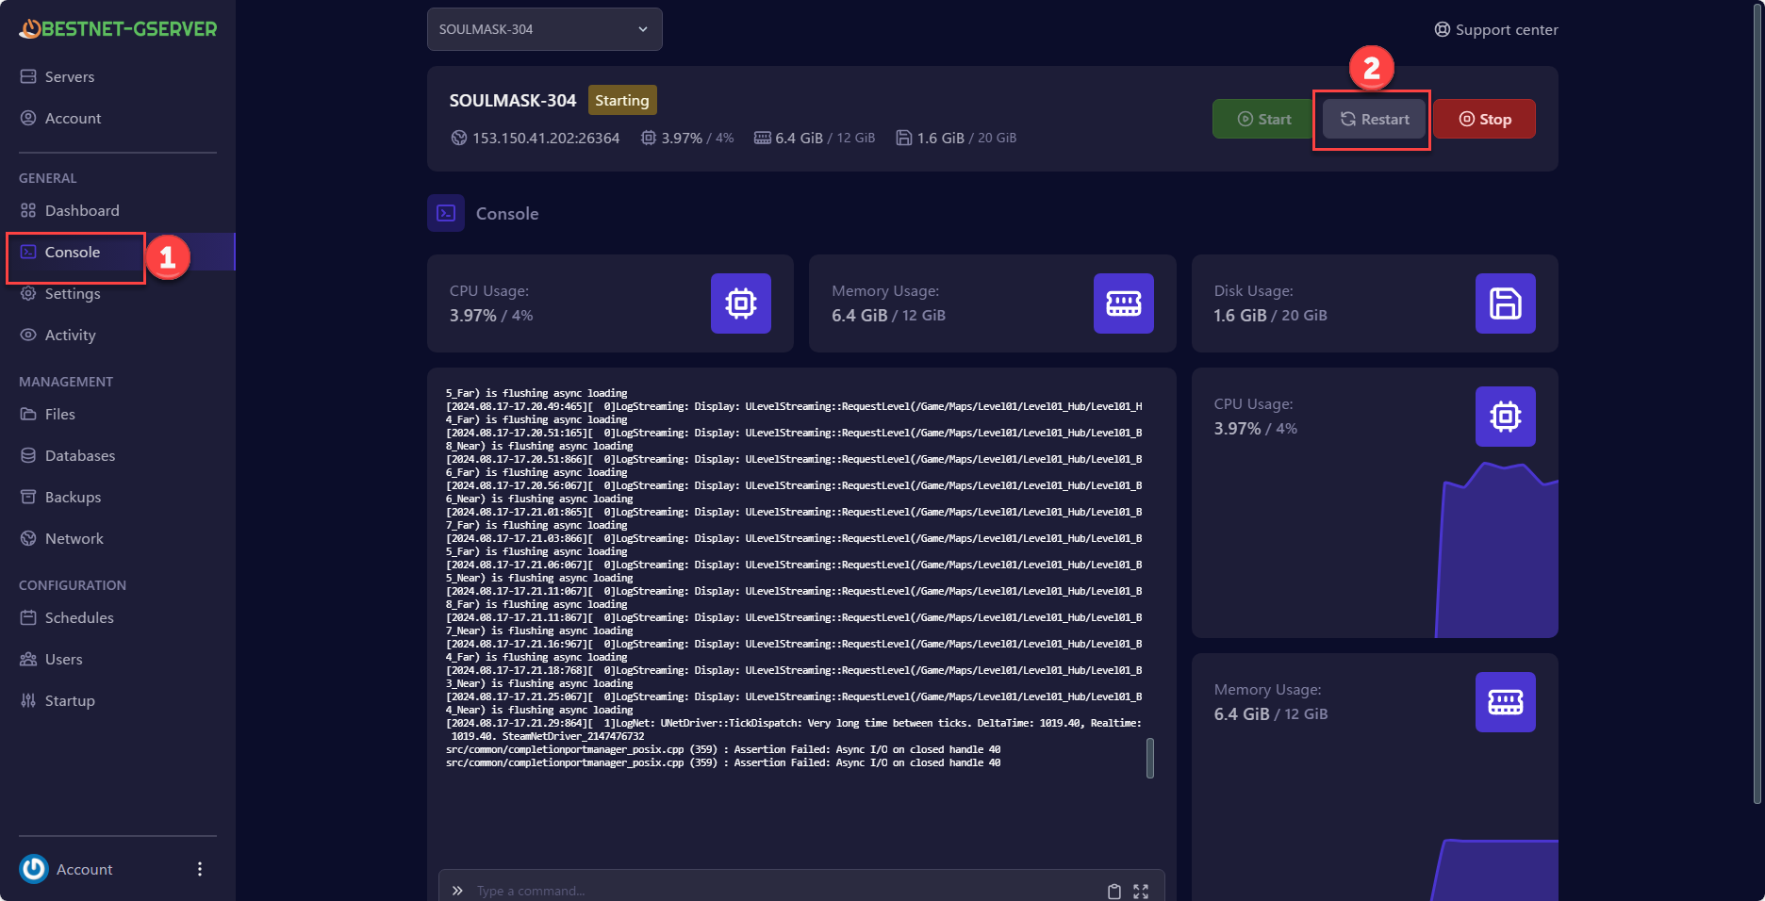Click the Dashboard grid icon
The width and height of the screenshot is (1765, 901).
28,210
